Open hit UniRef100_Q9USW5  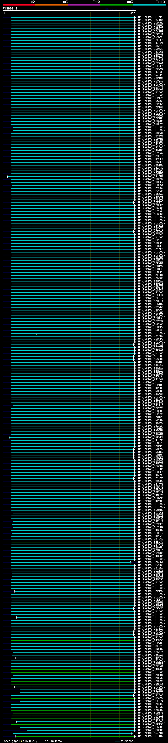[151, 26]
